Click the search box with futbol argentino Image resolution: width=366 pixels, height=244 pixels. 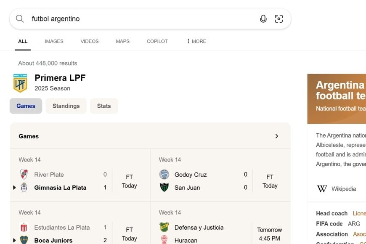click(x=143, y=19)
